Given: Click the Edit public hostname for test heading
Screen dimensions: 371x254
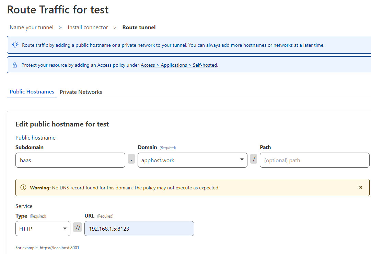Looking at the screenshot, I should pyautogui.click(x=62, y=124).
